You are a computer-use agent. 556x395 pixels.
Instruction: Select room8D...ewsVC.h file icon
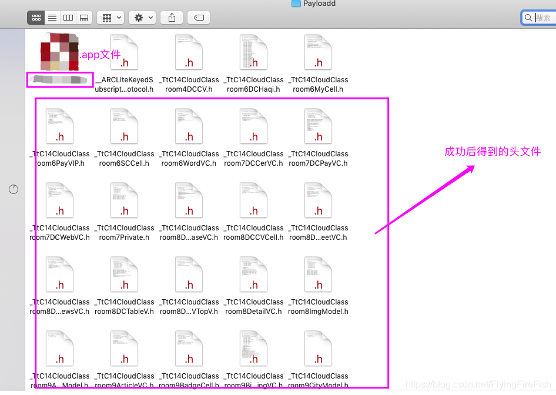point(59,275)
